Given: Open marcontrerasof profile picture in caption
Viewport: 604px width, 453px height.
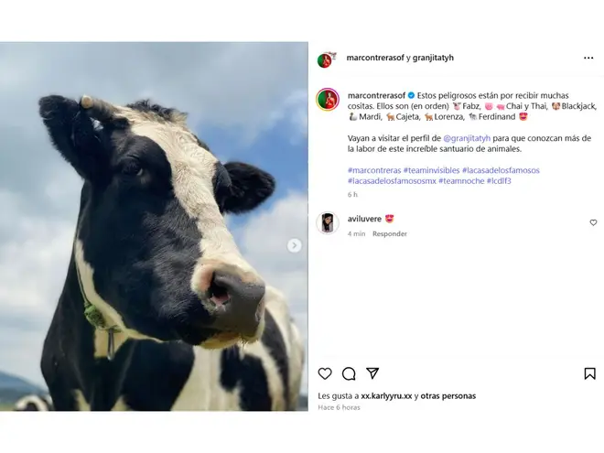Looking at the screenshot, I should coord(328,100).
